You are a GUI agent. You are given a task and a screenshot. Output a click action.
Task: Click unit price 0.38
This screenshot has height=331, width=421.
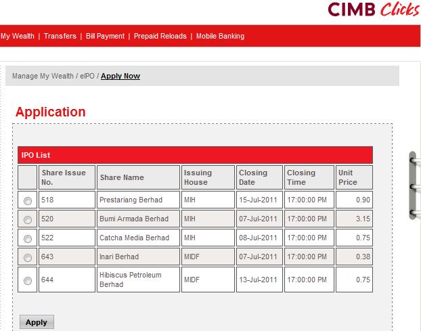point(363,257)
